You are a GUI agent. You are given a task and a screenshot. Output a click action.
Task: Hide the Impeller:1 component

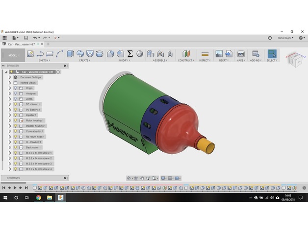point(16,115)
